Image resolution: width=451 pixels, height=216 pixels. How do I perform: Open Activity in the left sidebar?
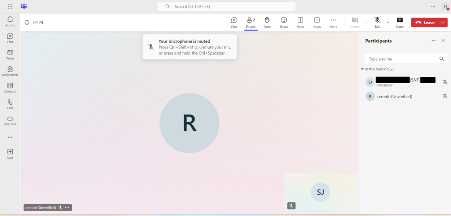(x=10, y=22)
